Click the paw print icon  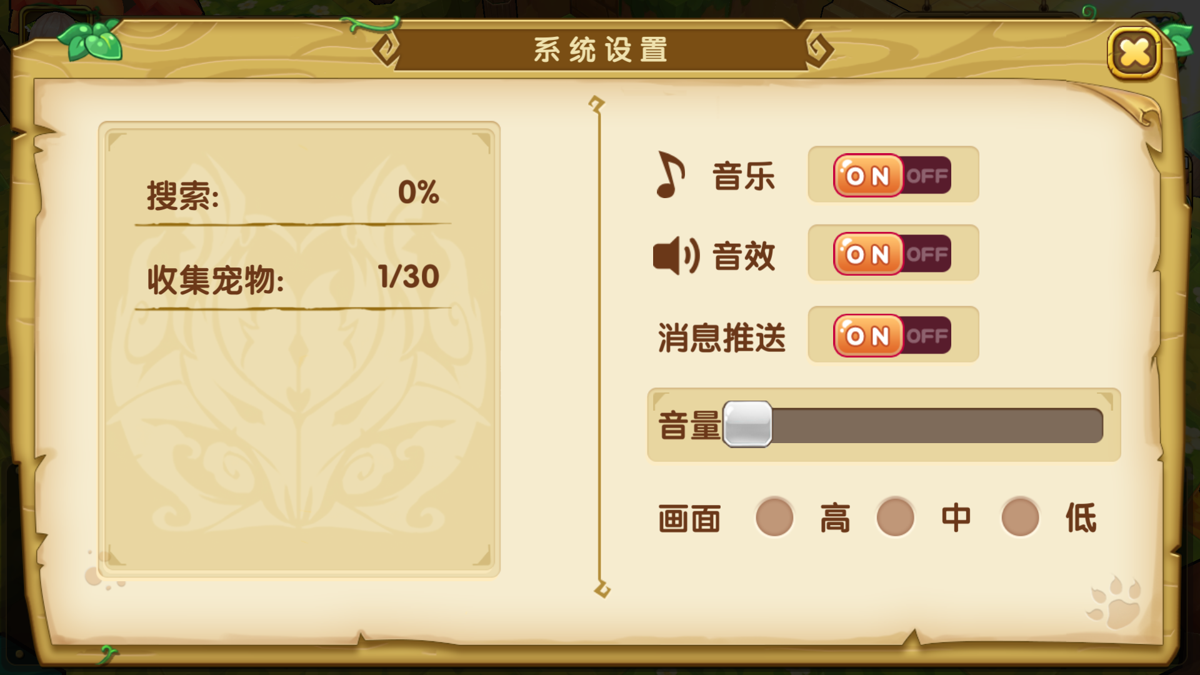(x=1114, y=602)
